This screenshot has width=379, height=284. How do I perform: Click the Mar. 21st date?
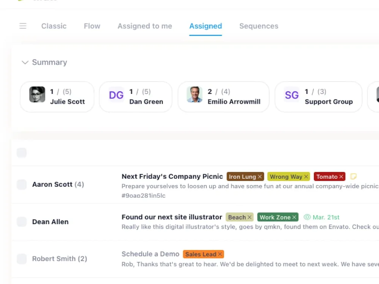[326, 217]
